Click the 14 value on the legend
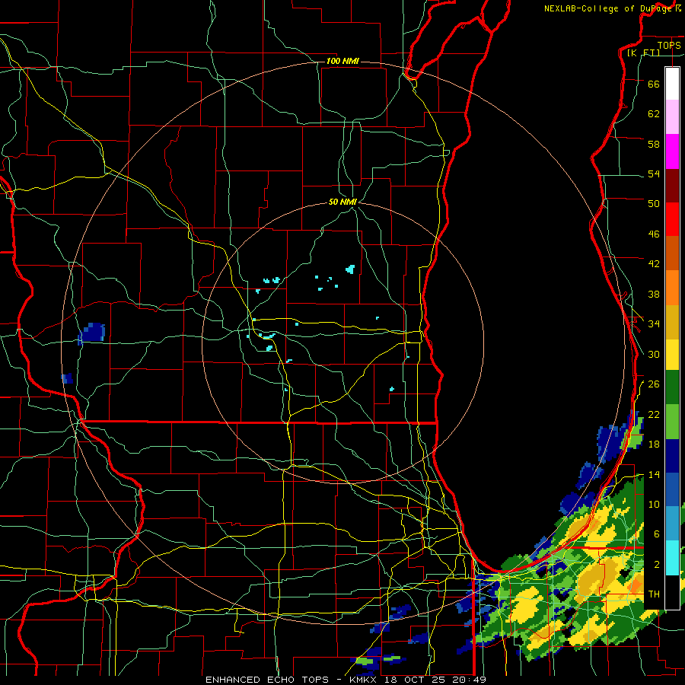Viewport: 685px width, 685px height. coord(654,474)
